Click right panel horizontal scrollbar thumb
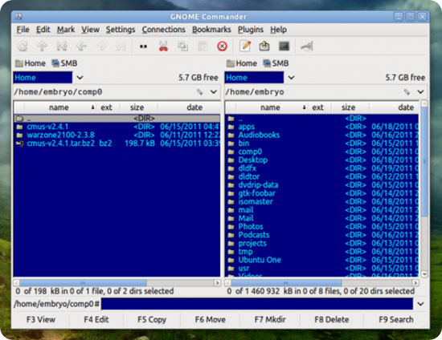 coord(286,282)
